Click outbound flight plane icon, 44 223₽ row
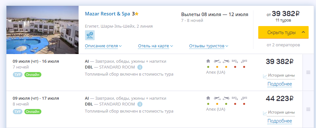 point(217,98)
